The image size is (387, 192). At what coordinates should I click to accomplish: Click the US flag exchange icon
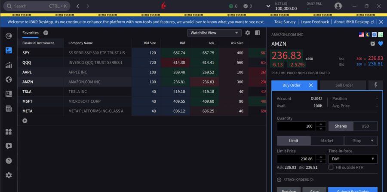pyautogui.click(x=362, y=35)
